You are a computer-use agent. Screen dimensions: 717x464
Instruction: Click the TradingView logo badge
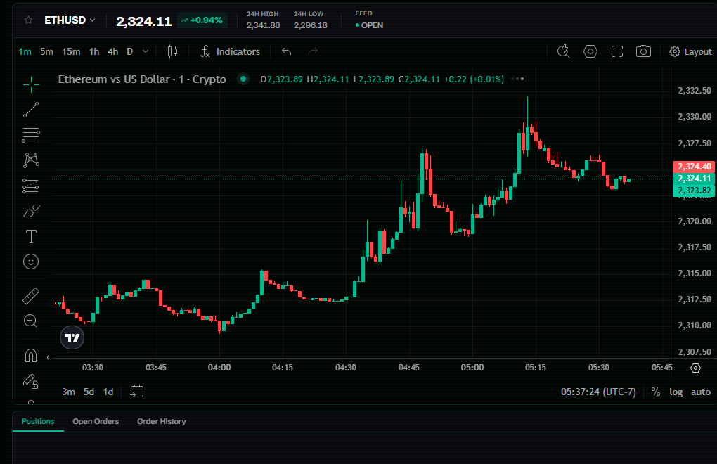(x=72, y=337)
